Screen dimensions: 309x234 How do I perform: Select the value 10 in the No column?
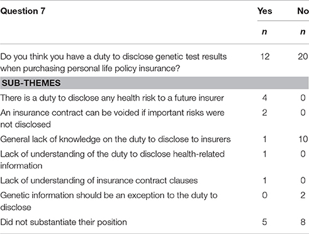[x=303, y=139]
